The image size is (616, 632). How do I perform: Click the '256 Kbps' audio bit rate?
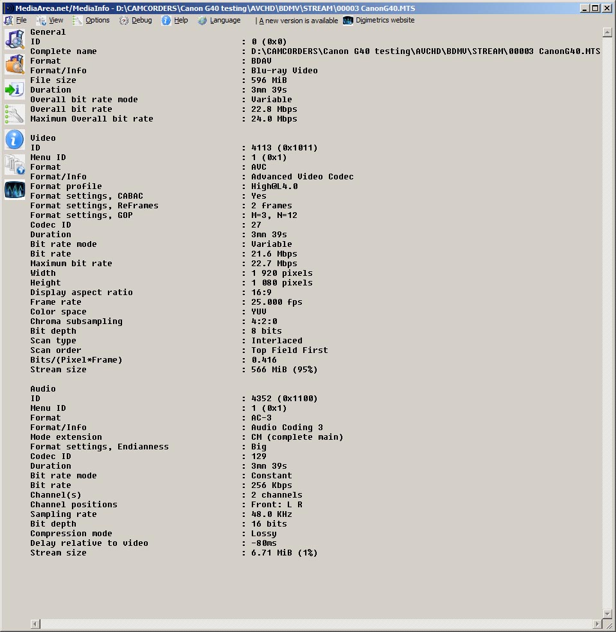point(272,485)
